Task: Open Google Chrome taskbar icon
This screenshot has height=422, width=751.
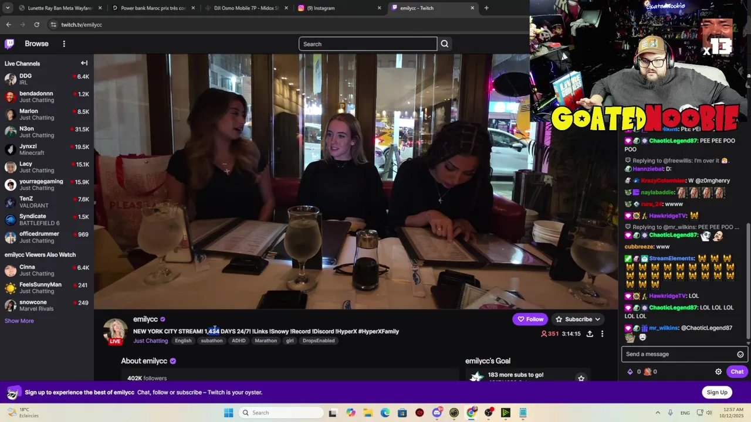Action: 471,413
